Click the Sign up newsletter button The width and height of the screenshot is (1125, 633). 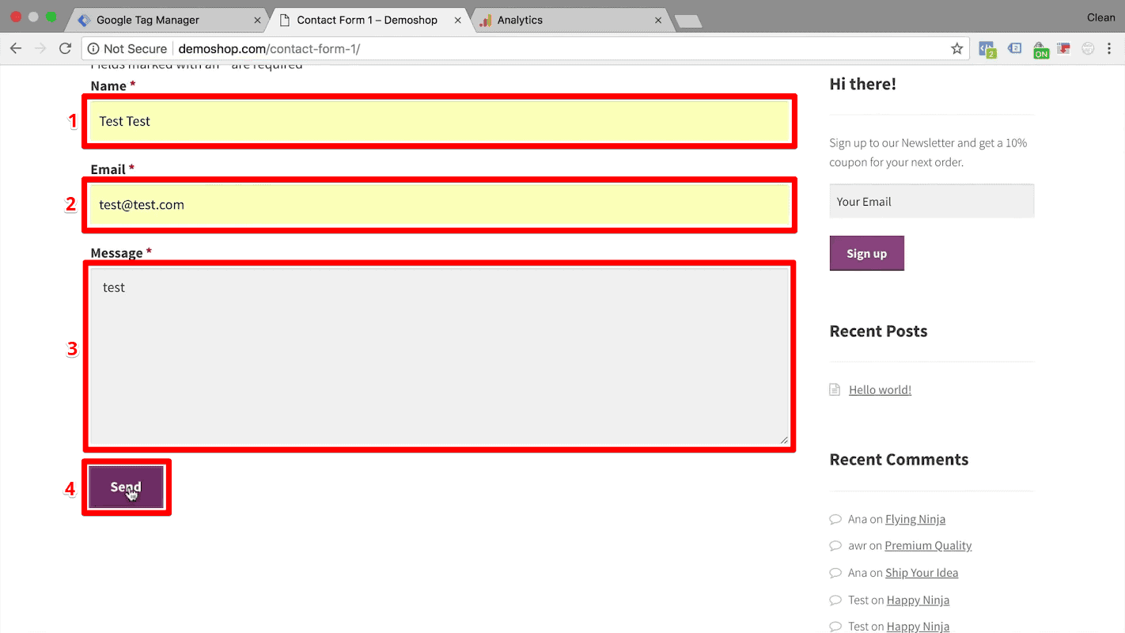tap(866, 253)
